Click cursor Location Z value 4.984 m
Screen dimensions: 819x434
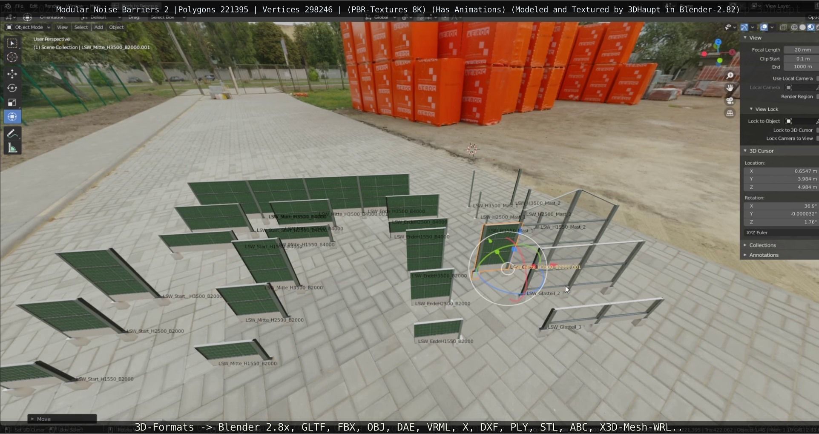781,187
